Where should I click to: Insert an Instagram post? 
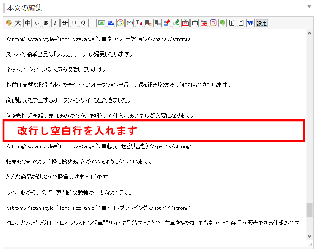tap(213, 23)
